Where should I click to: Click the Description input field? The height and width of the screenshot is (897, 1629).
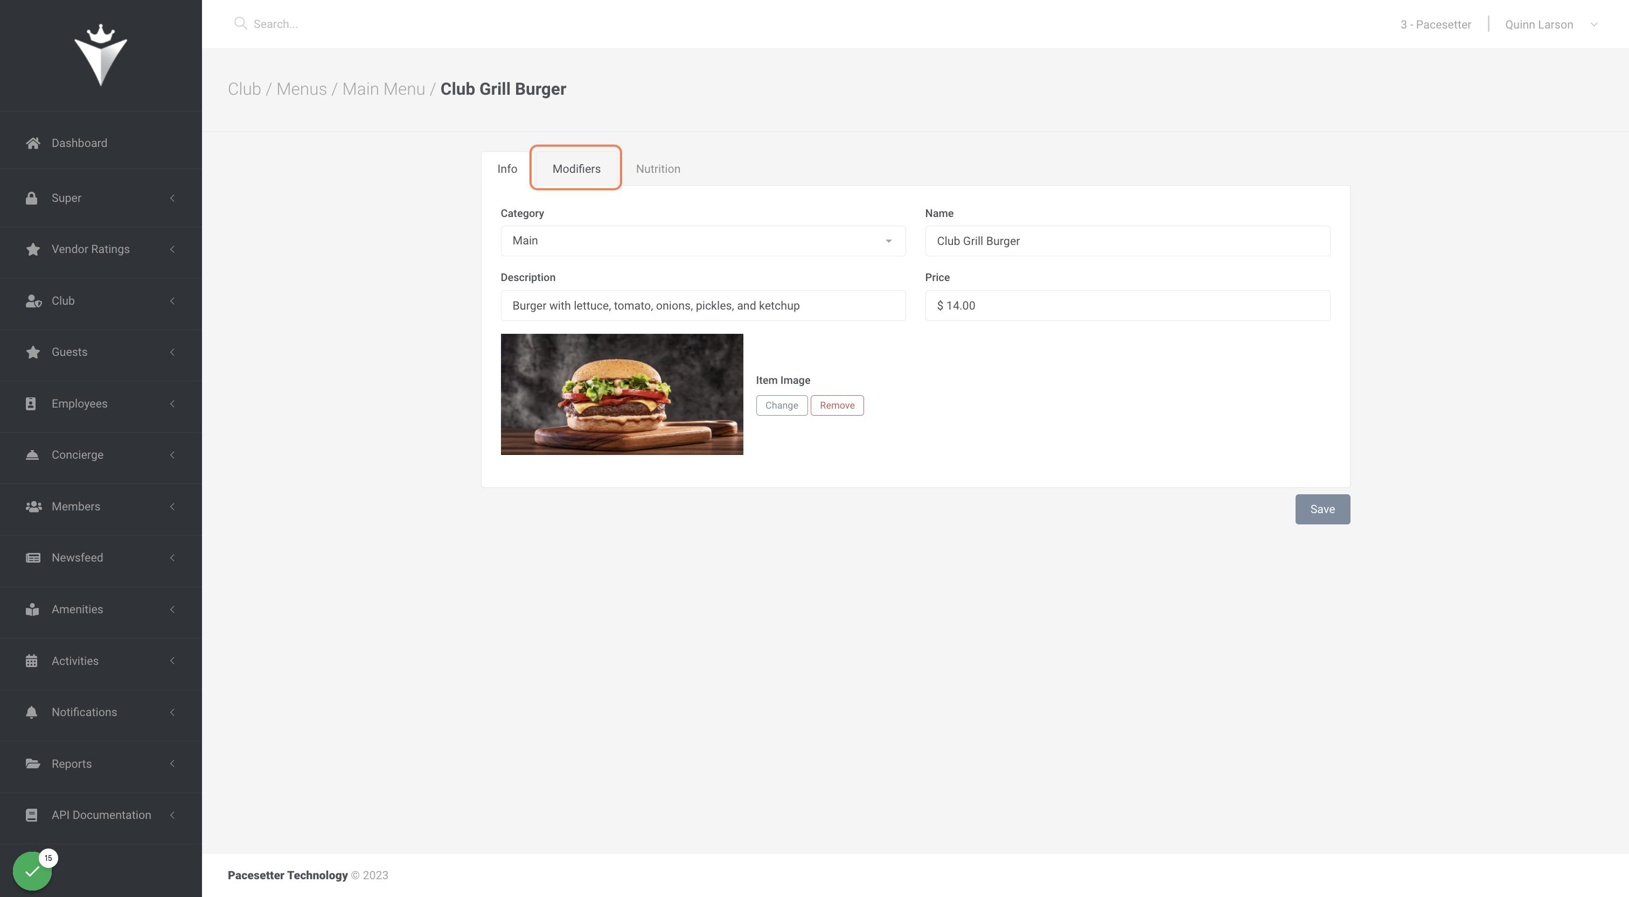[x=702, y=305]
